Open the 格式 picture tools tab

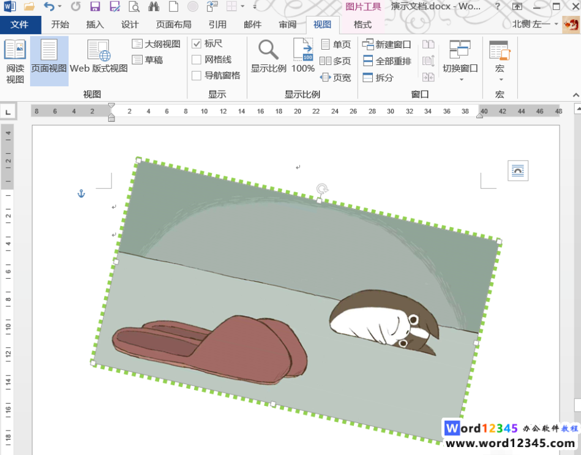click(x=362, y=24)
